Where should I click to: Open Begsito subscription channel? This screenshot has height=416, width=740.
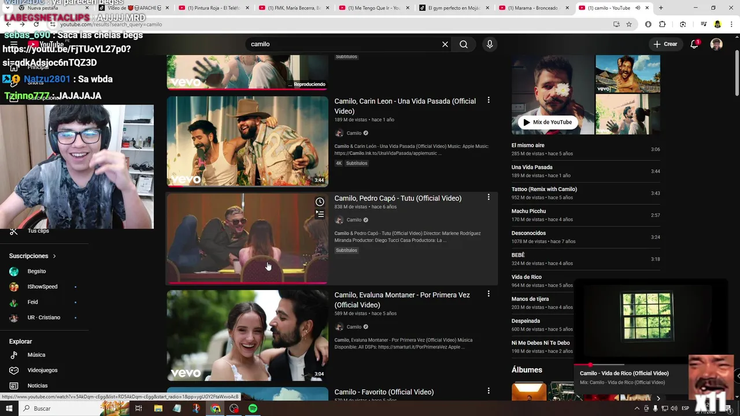point(36,272)
